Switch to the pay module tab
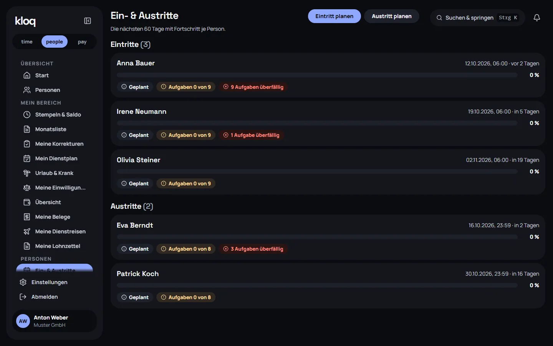The height and width of the screenshot is (346, 553). coord(82,42)
